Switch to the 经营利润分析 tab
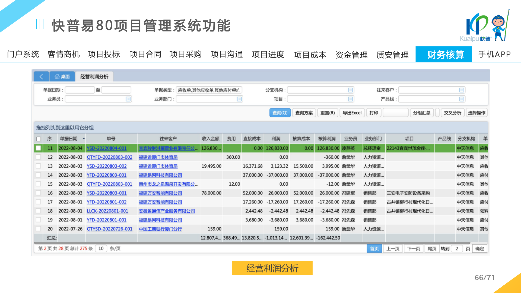 (x=94, y=77)
